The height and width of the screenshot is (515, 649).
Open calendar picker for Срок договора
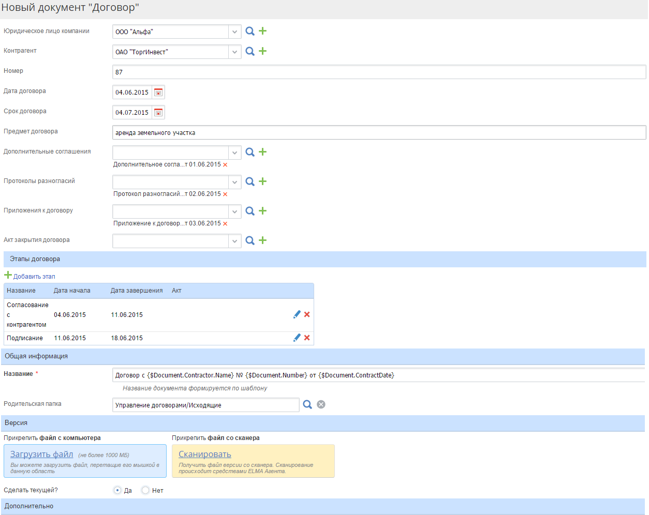tap(158, 113)
